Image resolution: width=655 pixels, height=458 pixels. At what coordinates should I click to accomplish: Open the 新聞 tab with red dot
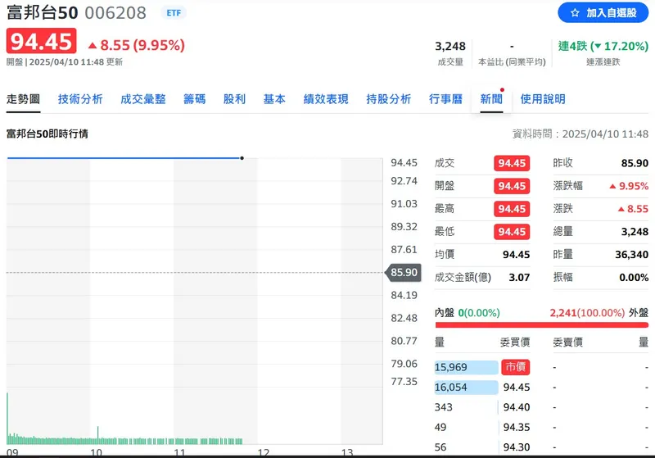(x=491, y=99)
